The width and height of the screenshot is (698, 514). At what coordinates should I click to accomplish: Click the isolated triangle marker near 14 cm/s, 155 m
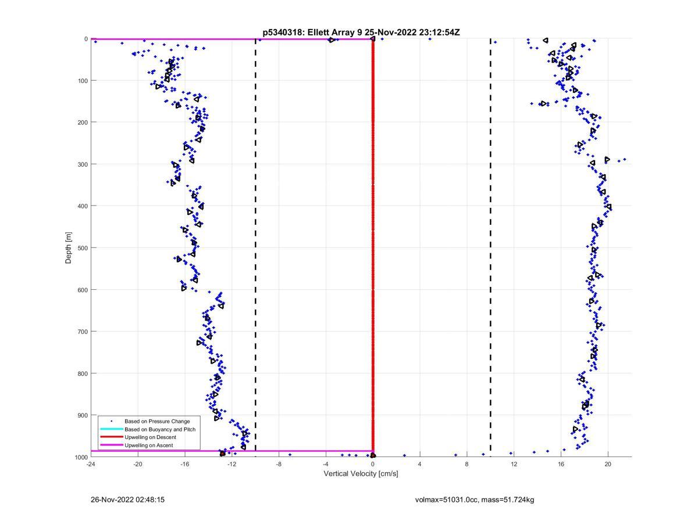coord(543,103)
